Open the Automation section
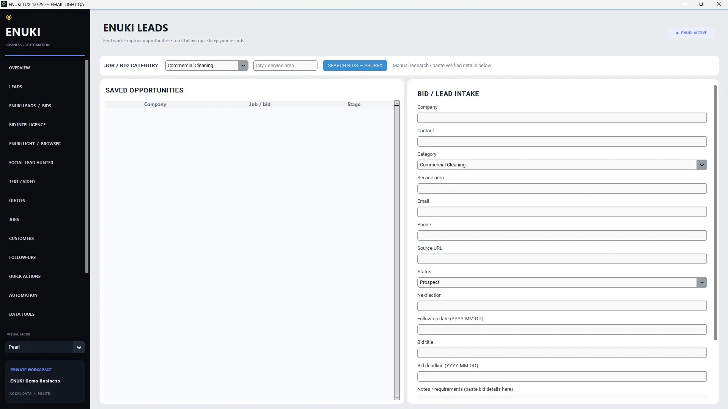This screenshot has height=409, width=728. coord(23,295)
